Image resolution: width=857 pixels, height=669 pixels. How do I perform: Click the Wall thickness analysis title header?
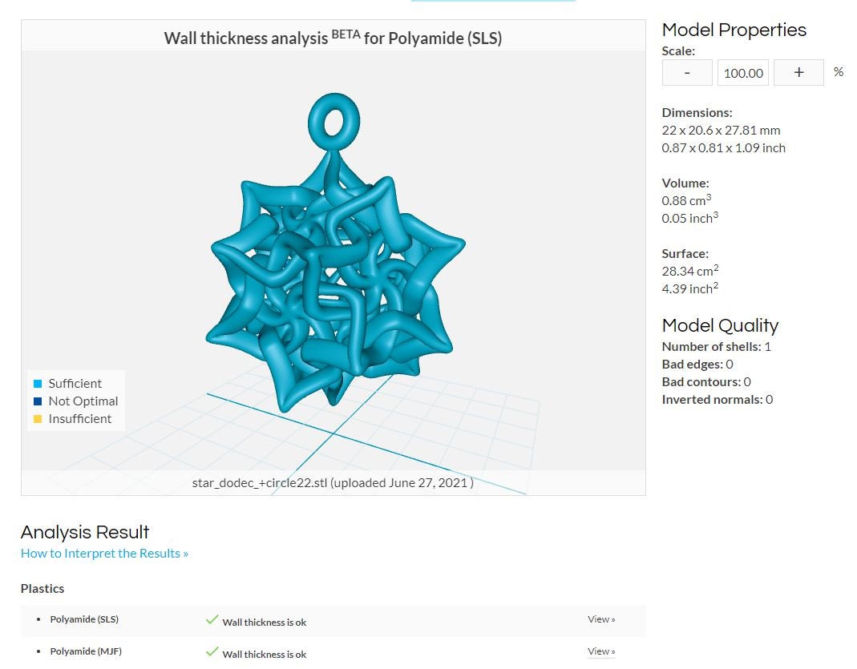(333, 38)
